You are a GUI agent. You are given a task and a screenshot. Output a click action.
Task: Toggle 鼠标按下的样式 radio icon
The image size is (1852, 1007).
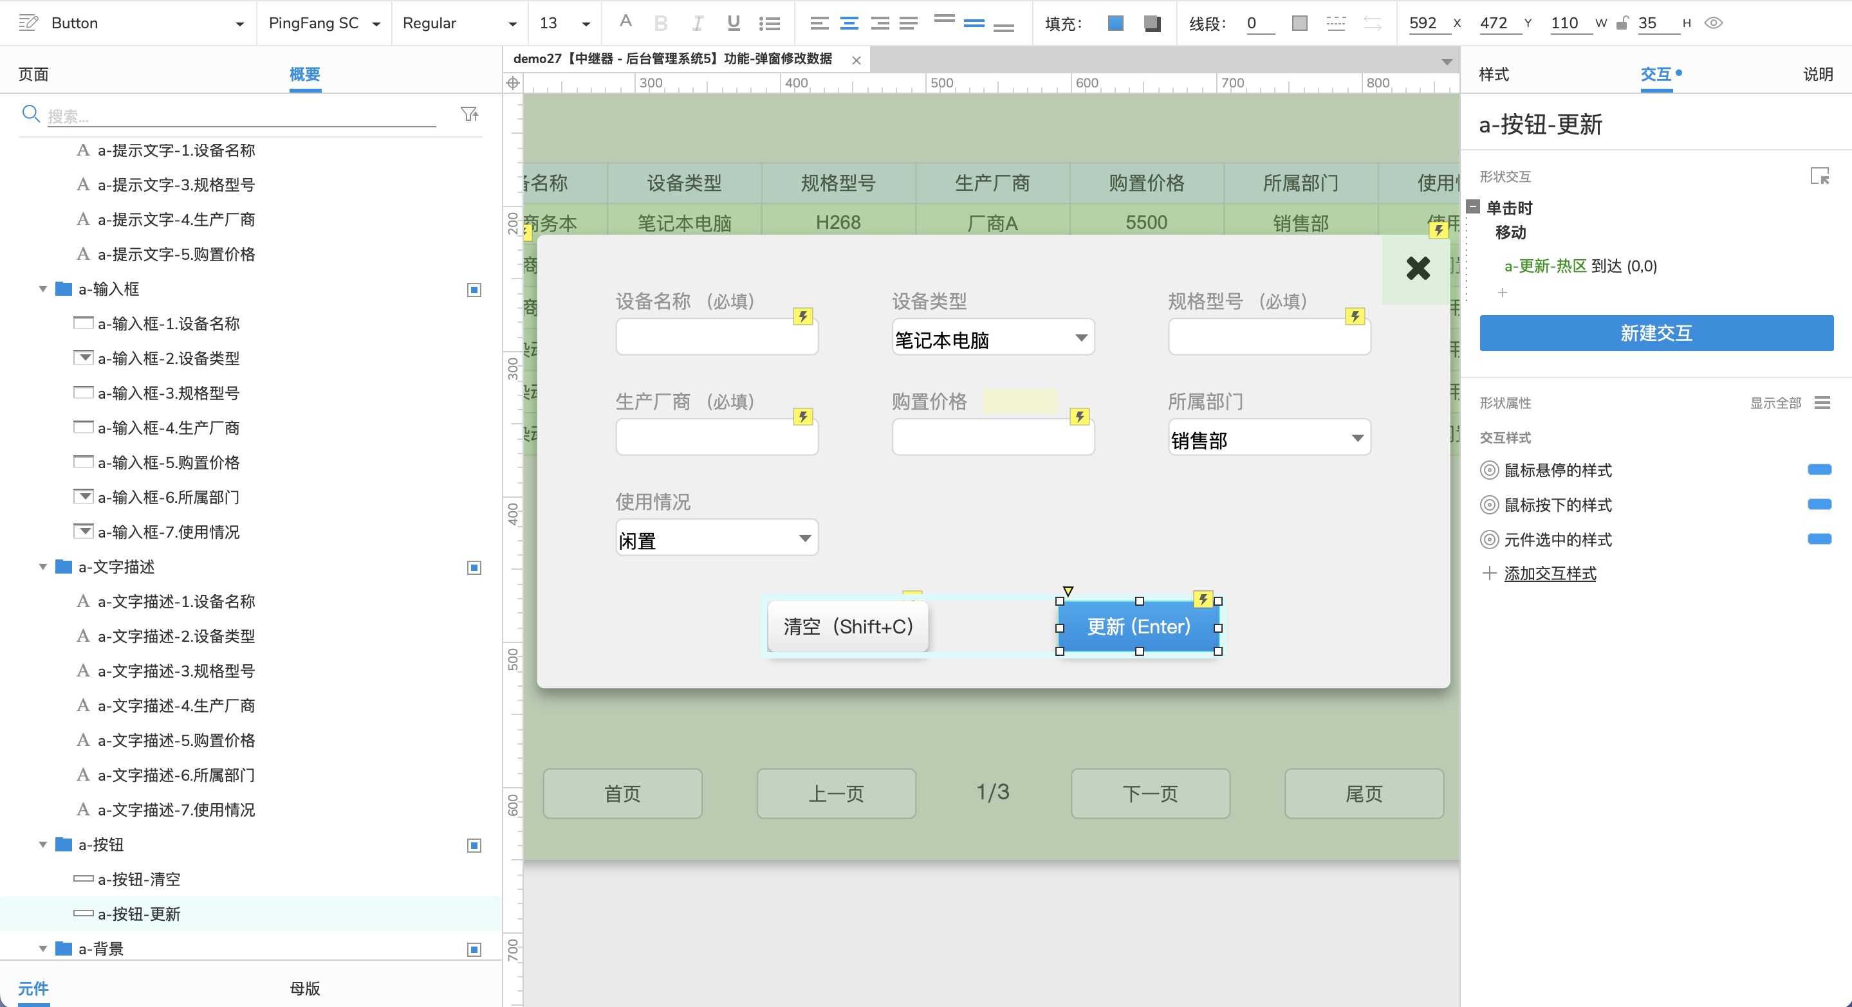point(1489,505)
